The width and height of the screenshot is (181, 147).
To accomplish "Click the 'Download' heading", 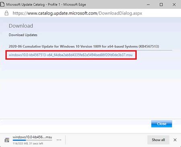I will click(x=21, y=26).
